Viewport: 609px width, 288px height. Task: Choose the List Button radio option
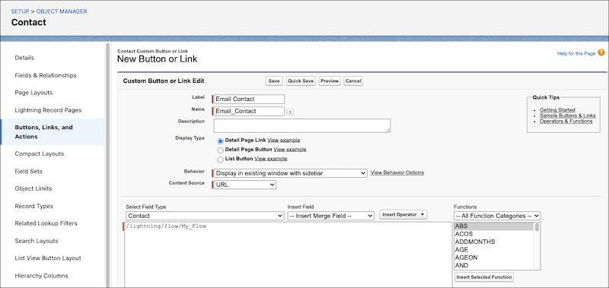coord(220,160)
